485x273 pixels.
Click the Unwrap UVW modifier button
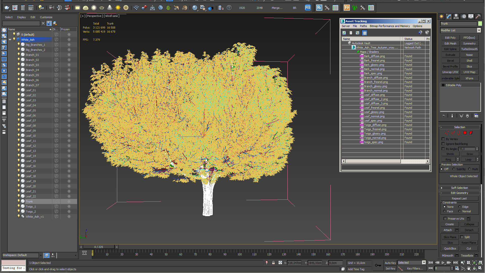click(450, 72)
